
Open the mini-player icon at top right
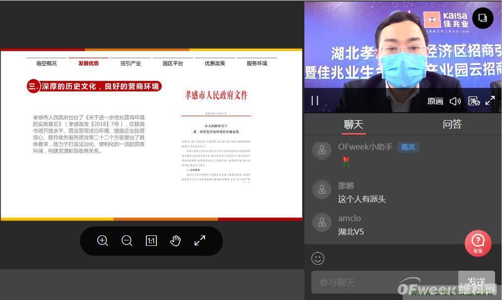[482, 18]
